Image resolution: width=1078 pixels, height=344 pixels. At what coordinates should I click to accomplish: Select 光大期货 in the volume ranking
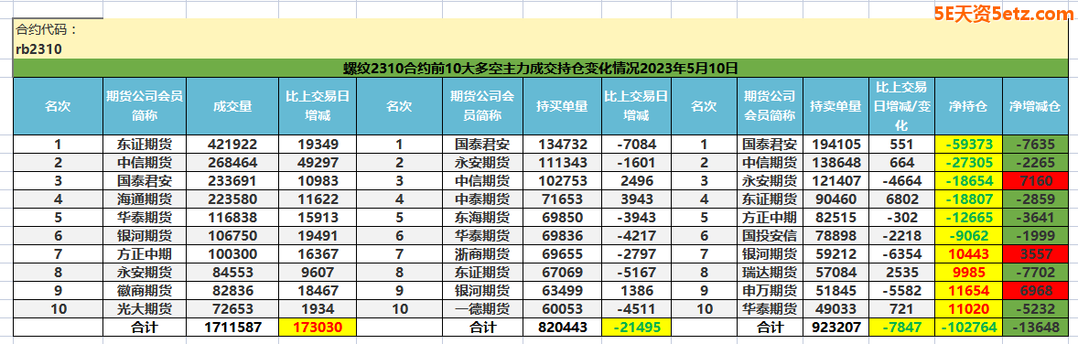coord(145,308)
